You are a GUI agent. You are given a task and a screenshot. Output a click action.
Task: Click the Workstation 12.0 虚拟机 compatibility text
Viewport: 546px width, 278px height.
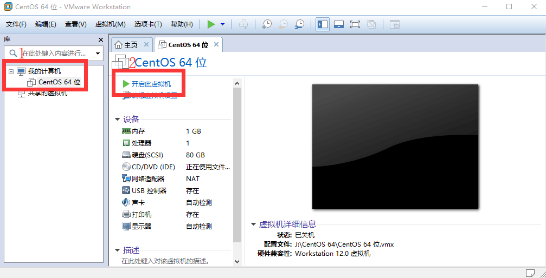tap(332, 253)
